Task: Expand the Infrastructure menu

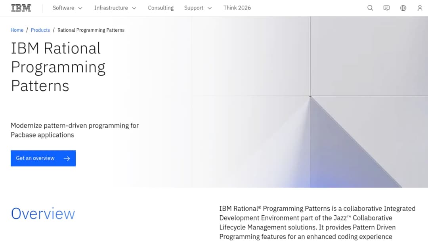Action: click(x=115, y=8)
